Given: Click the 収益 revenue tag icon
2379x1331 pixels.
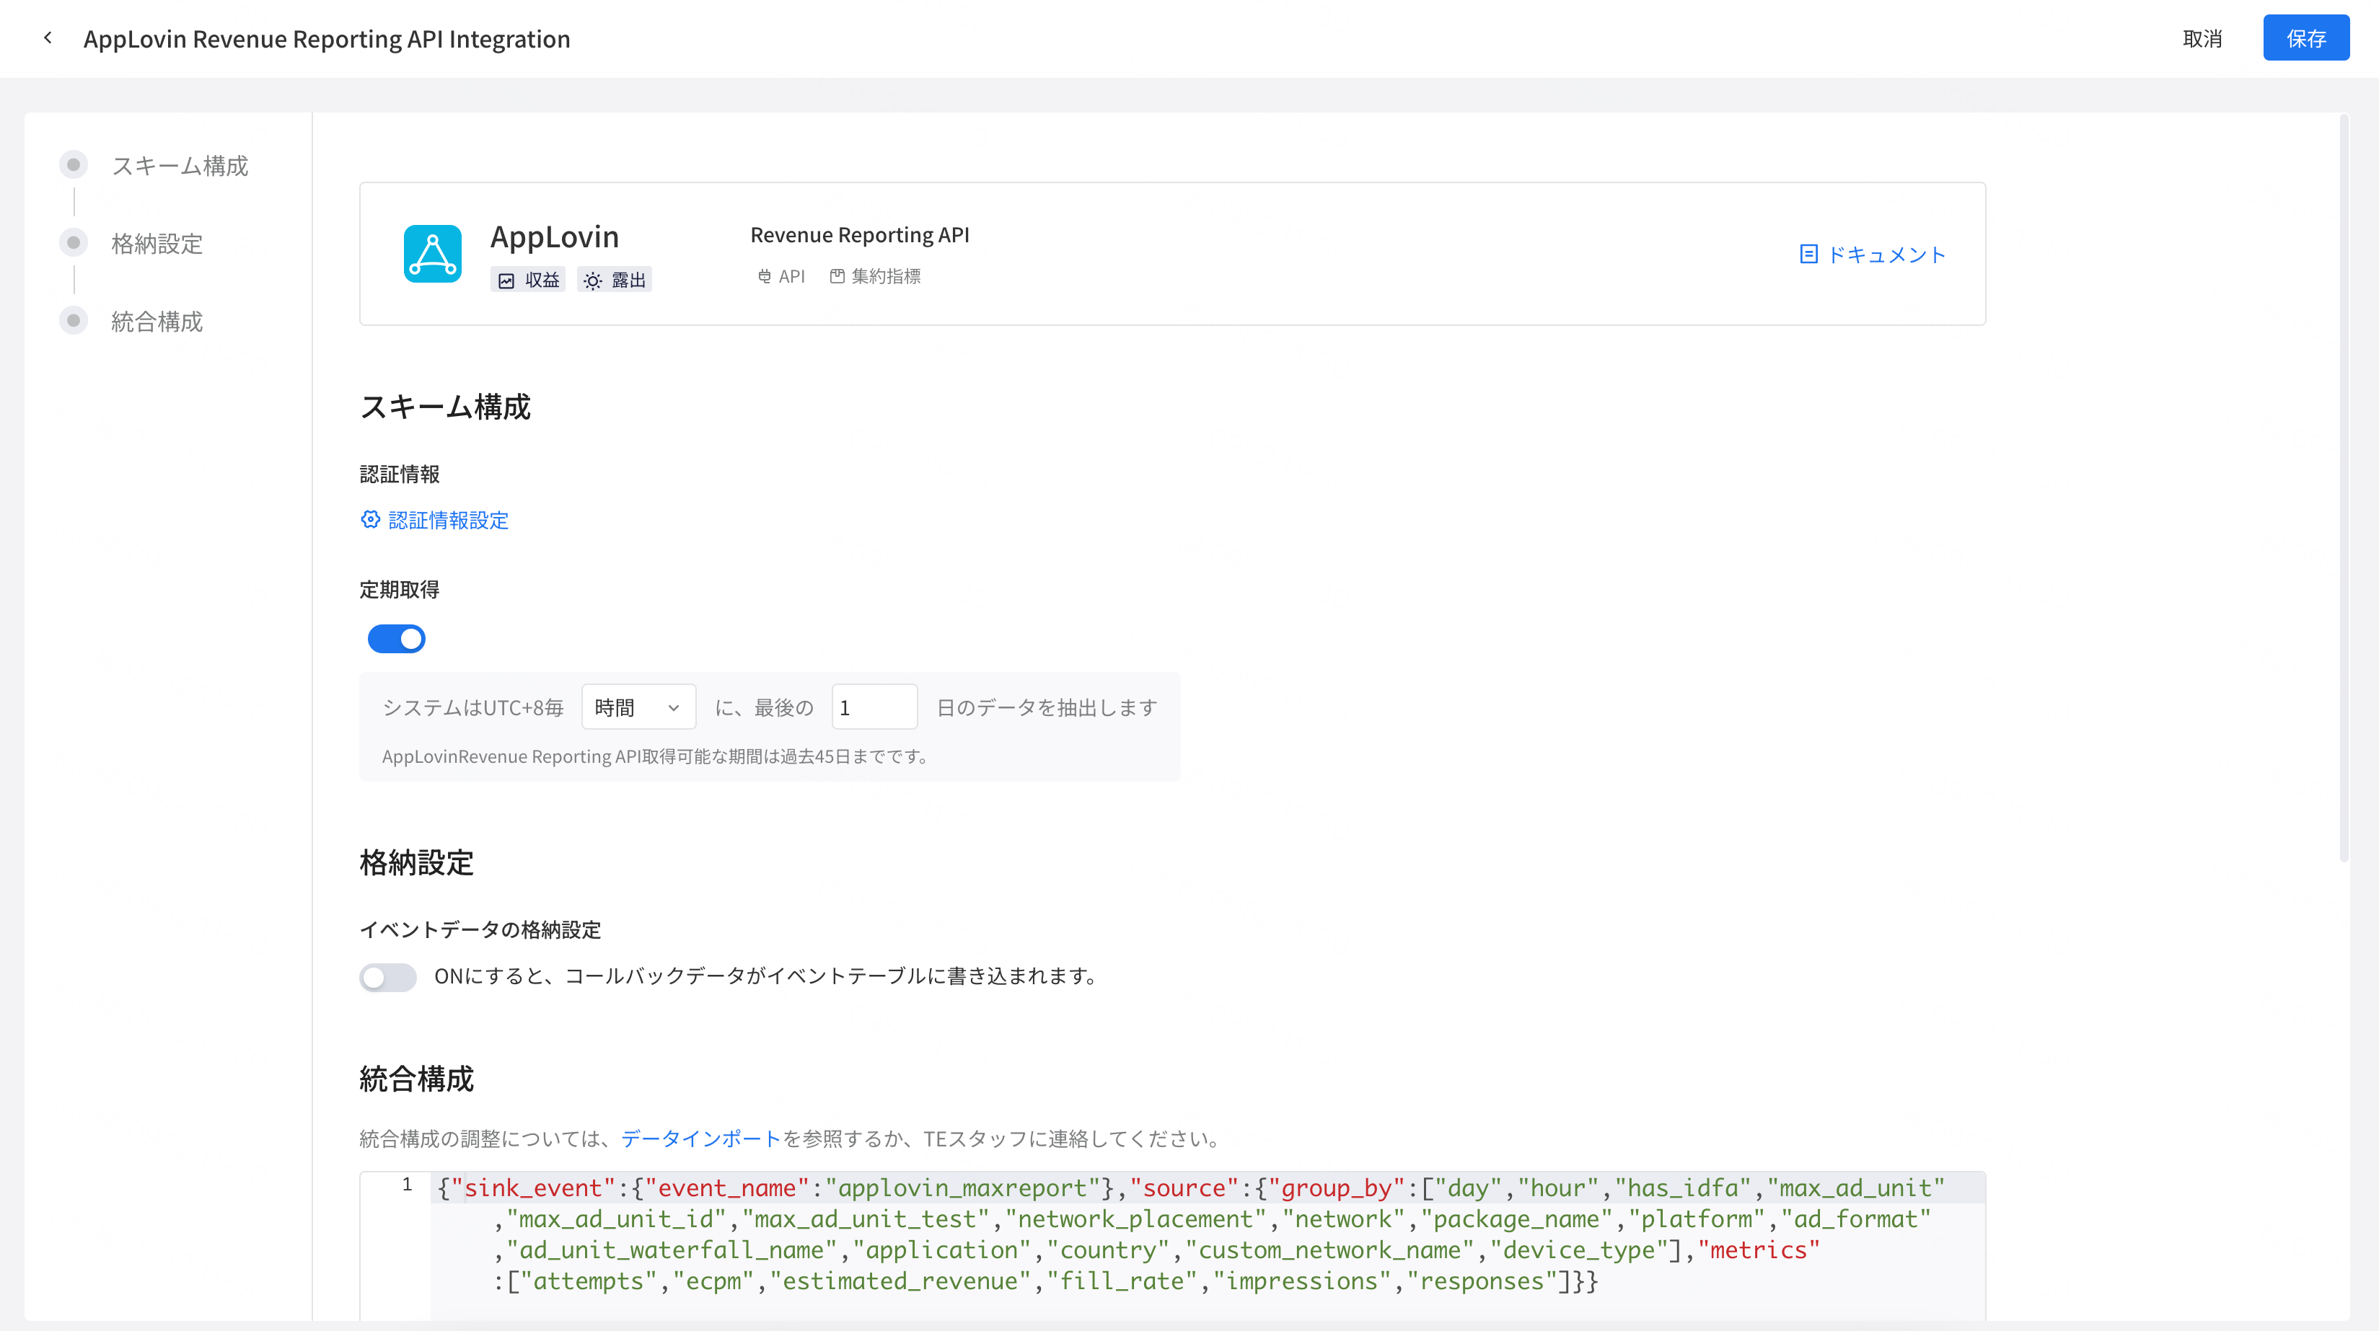Looking at the screenshot, I should [506, 280].
